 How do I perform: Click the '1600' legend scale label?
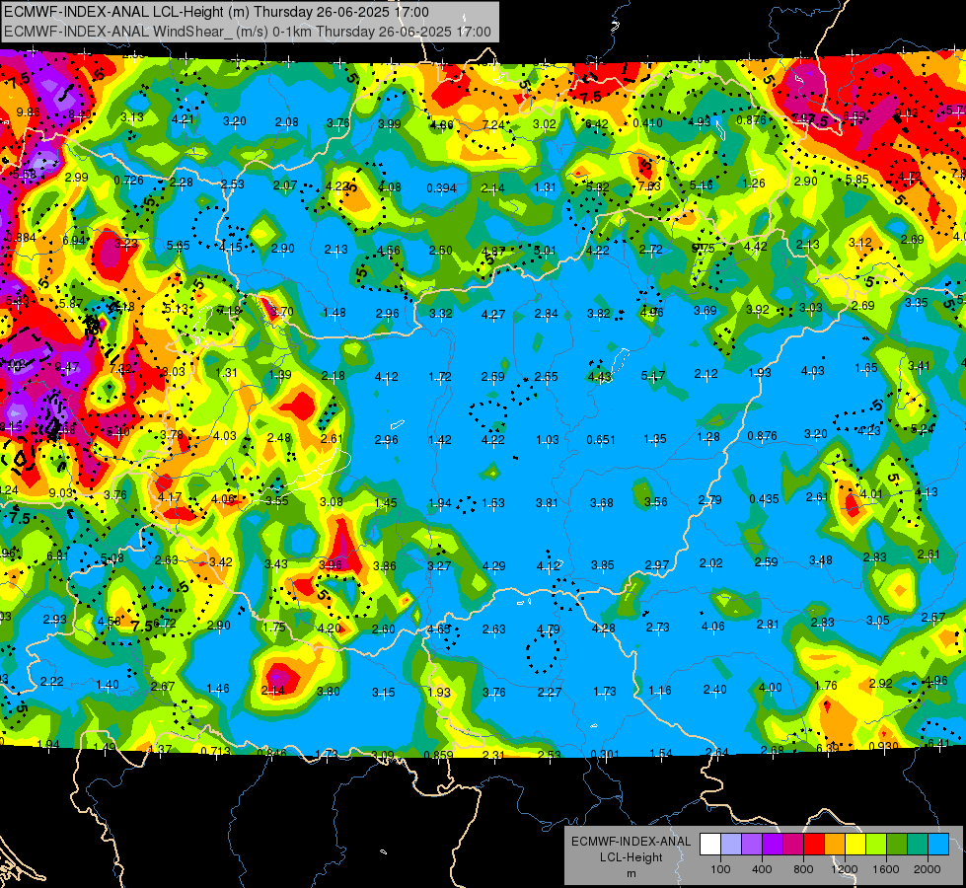[x=886, y=869]
